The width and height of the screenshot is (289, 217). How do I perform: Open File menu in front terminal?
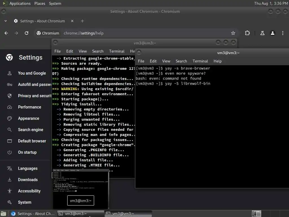[141, 61]
